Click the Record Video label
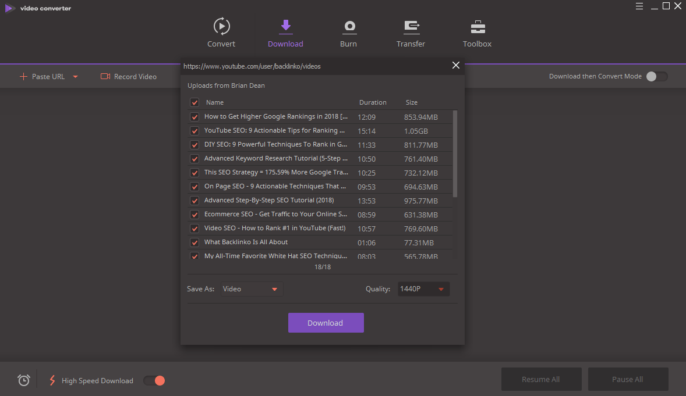Screen dimensions: 686x396 coord(135,77)
